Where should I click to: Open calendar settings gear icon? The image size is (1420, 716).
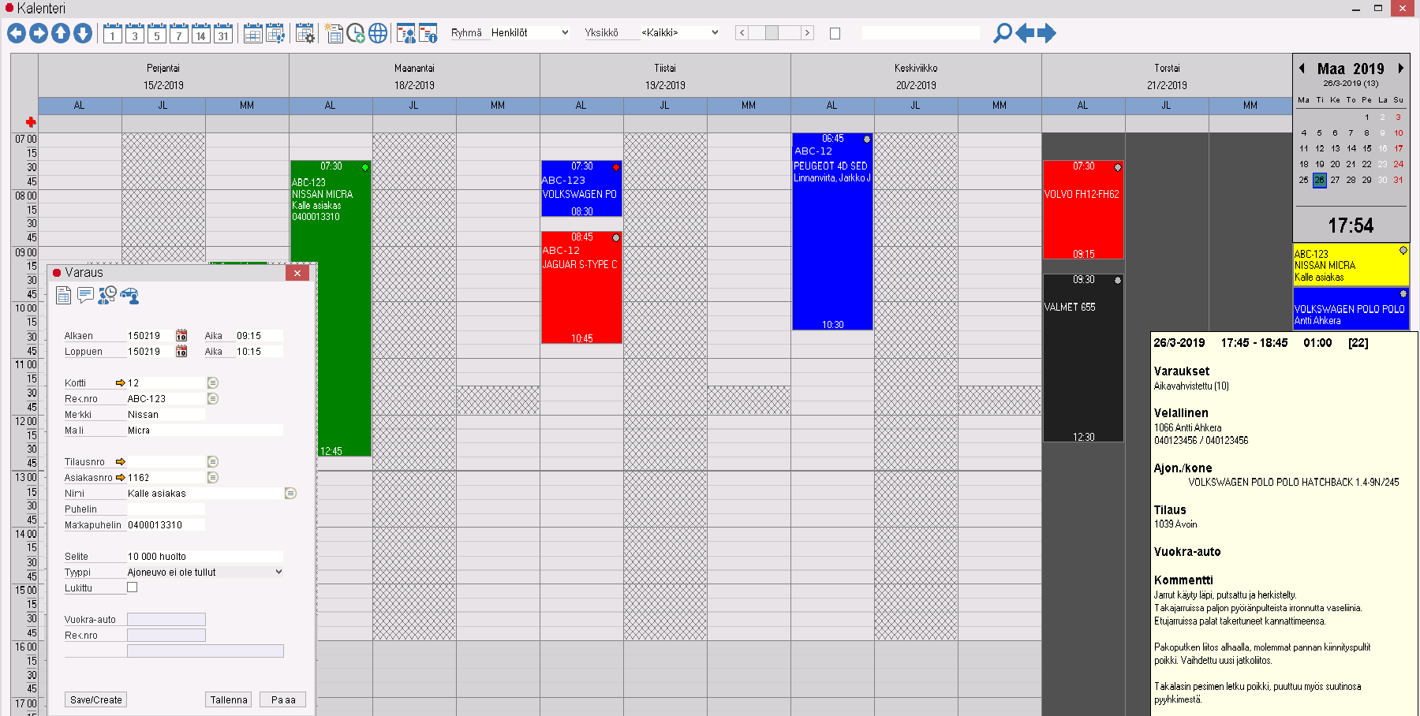(x=305, y=34)
